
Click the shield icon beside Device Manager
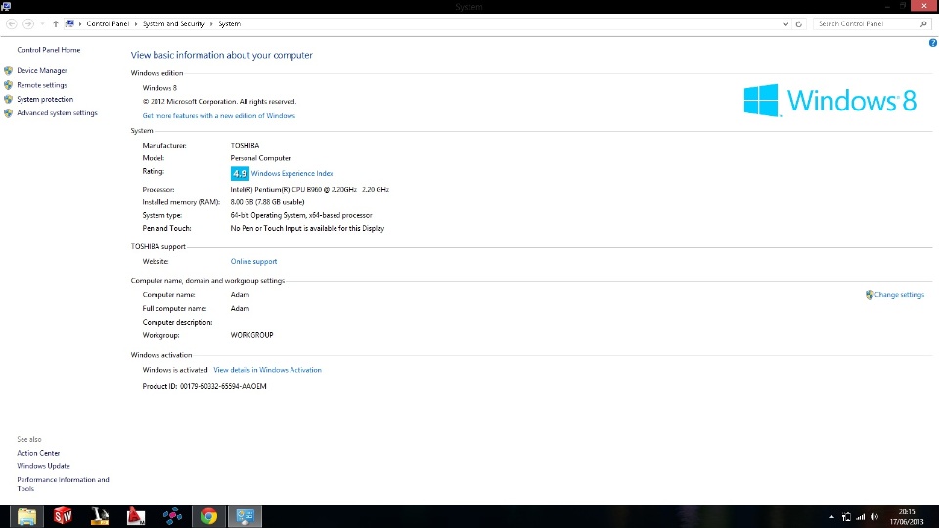tap(9, 70)
